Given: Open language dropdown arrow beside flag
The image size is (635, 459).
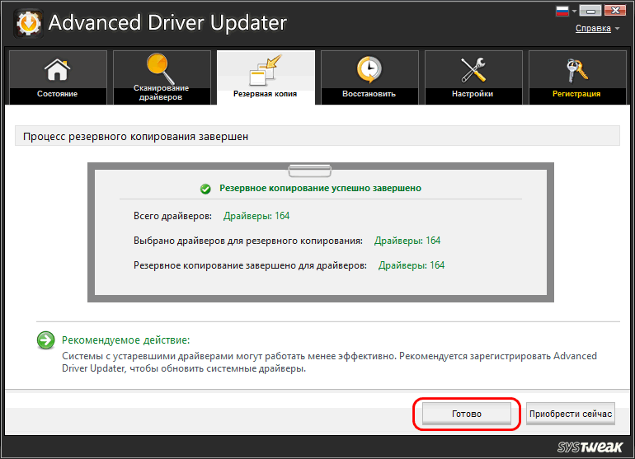Looking at the screenshot, I should coord(574,12).
